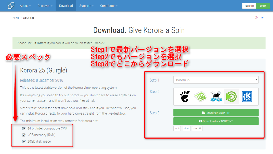Screen dimensions: 273x154
Task: Toggle the 2GB memory (RAM) checkbox
Action: [x=24, y=135]
